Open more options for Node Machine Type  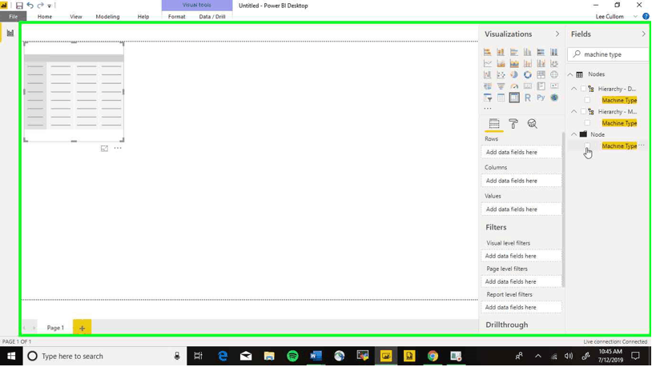click(x=642, y=146)
